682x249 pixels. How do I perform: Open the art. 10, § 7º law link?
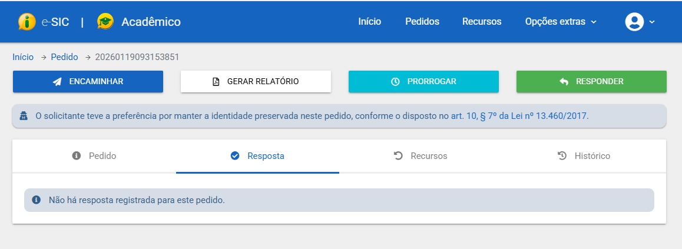(519, 117)
